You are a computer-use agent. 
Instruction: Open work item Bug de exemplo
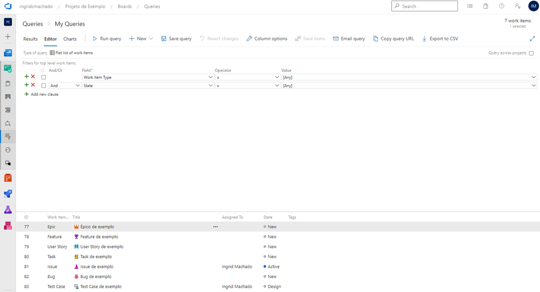[x=96, y=277]
